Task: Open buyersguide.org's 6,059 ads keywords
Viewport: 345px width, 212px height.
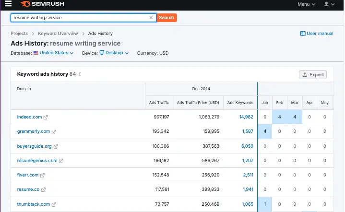Action: [x=247, y=146]
